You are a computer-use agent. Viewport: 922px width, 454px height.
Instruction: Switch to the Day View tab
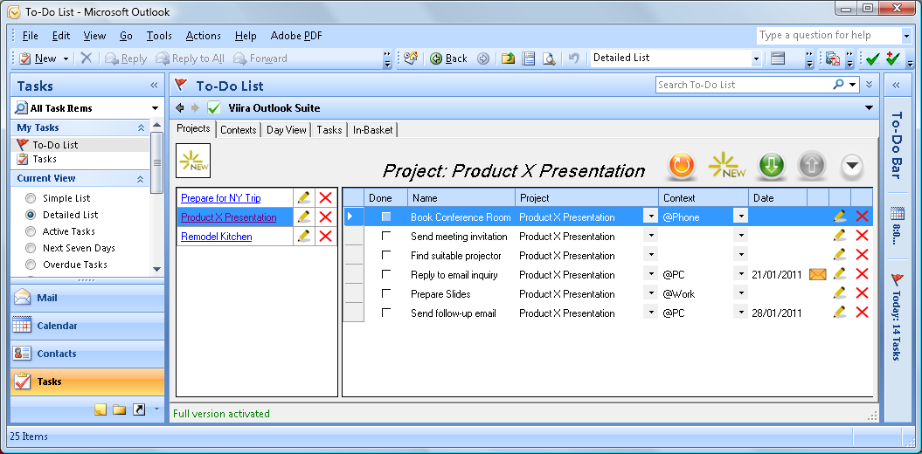pos(287,130)
